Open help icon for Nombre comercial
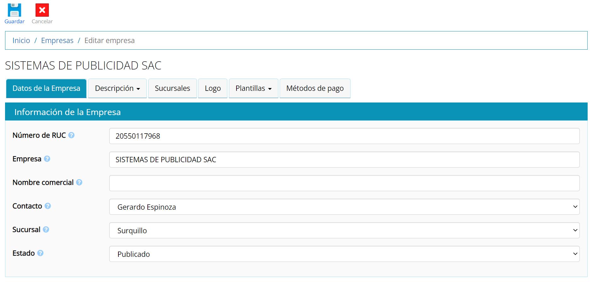The image size is (593, 282). (x=79, y=182)
